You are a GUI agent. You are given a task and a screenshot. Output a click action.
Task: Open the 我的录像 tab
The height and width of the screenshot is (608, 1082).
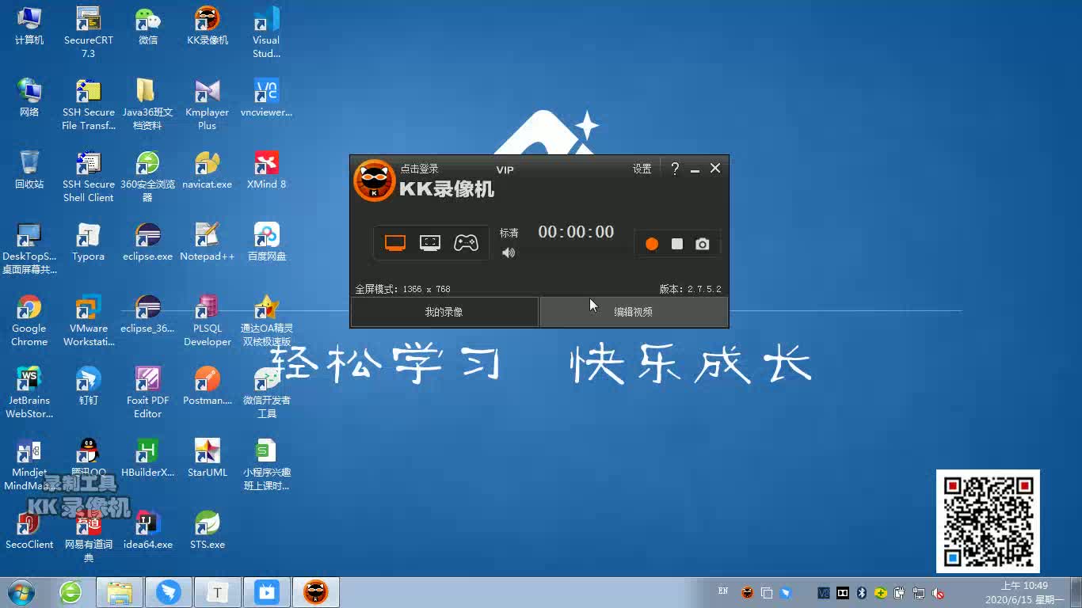click(444, 312)
